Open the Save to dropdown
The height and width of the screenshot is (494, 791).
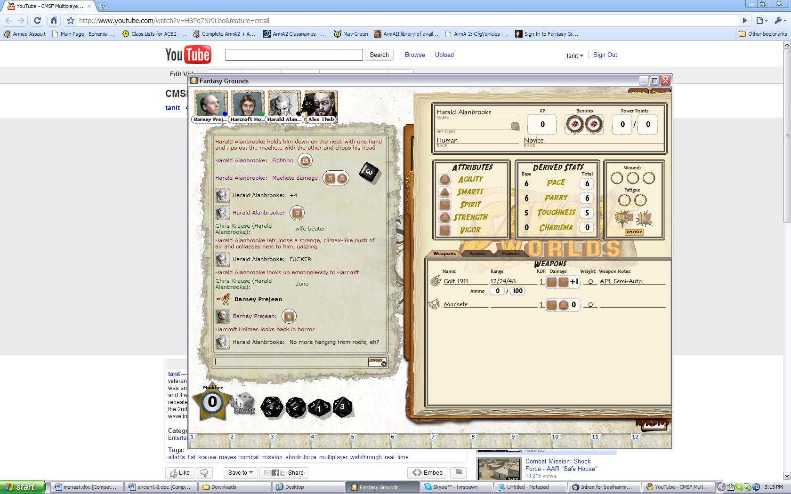click(241, 472)
